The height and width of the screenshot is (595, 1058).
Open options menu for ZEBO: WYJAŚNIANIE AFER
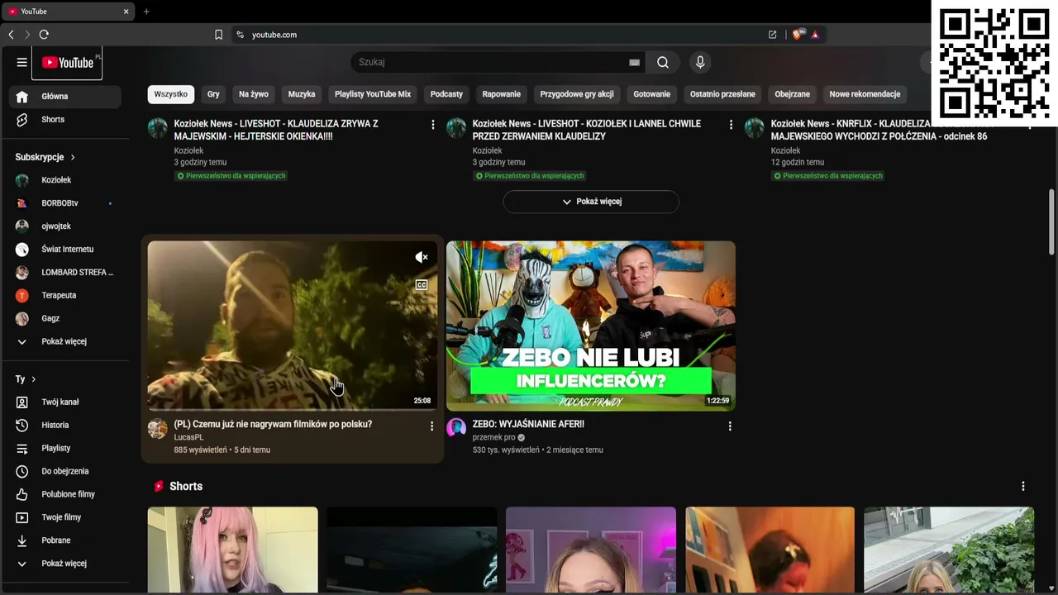(730, 426)
